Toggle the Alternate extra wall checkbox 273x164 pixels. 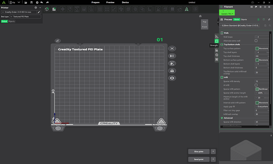(256, 41)
